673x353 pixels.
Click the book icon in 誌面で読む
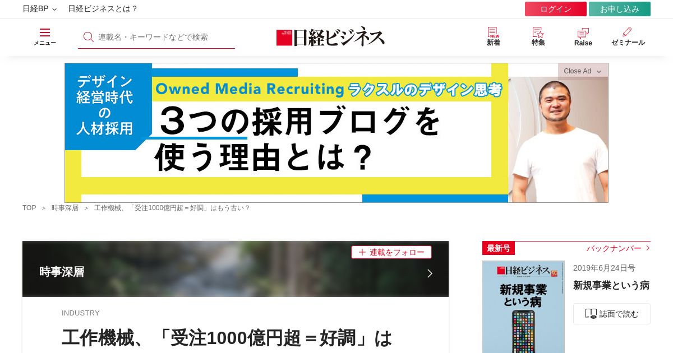tap(591, 314)
